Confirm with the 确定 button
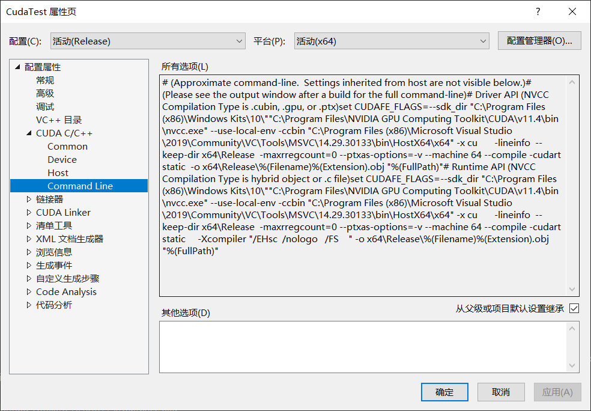 (444, 392)
